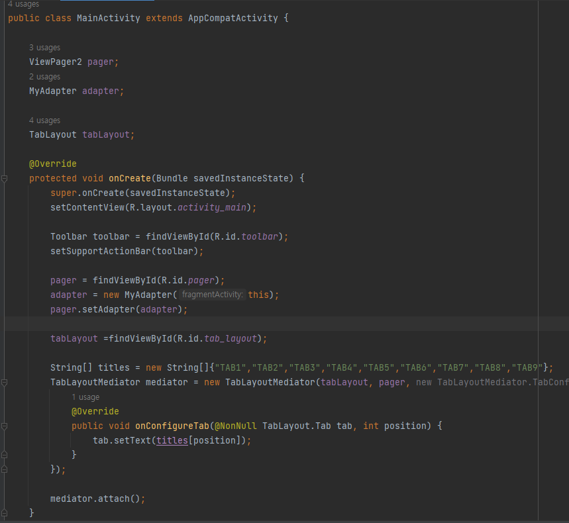Open the '4 usages' hint above TabLayout tabLayout
The height and width of the screenshot is (523, 569).
click(x=44, y=120)
